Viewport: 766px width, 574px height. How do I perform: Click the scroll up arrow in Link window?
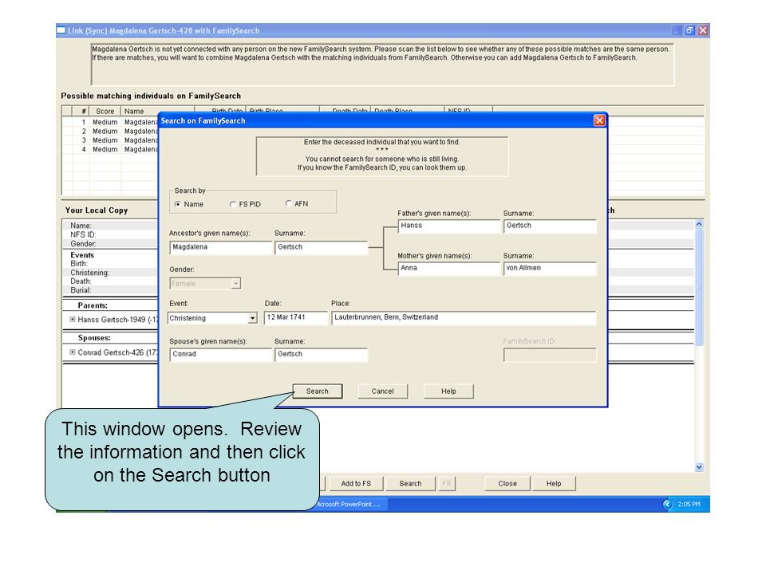pyautogui.click(x=699, y=224)
